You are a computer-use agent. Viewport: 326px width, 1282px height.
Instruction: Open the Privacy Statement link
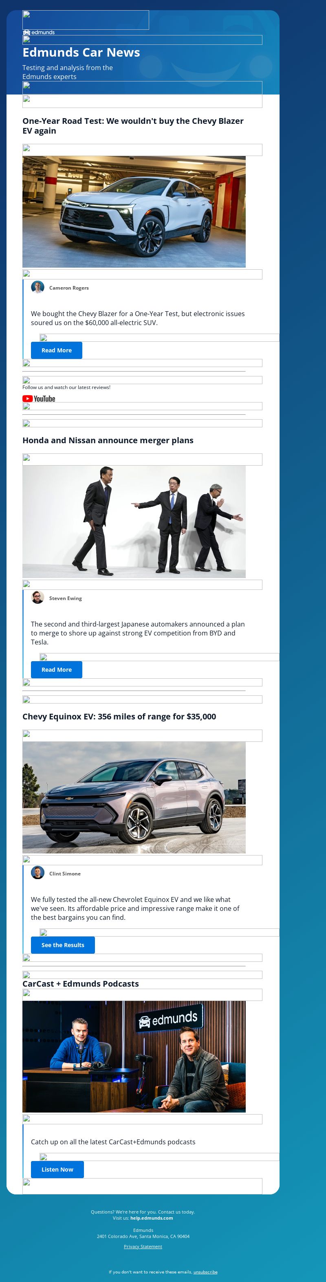point(143,1246)
